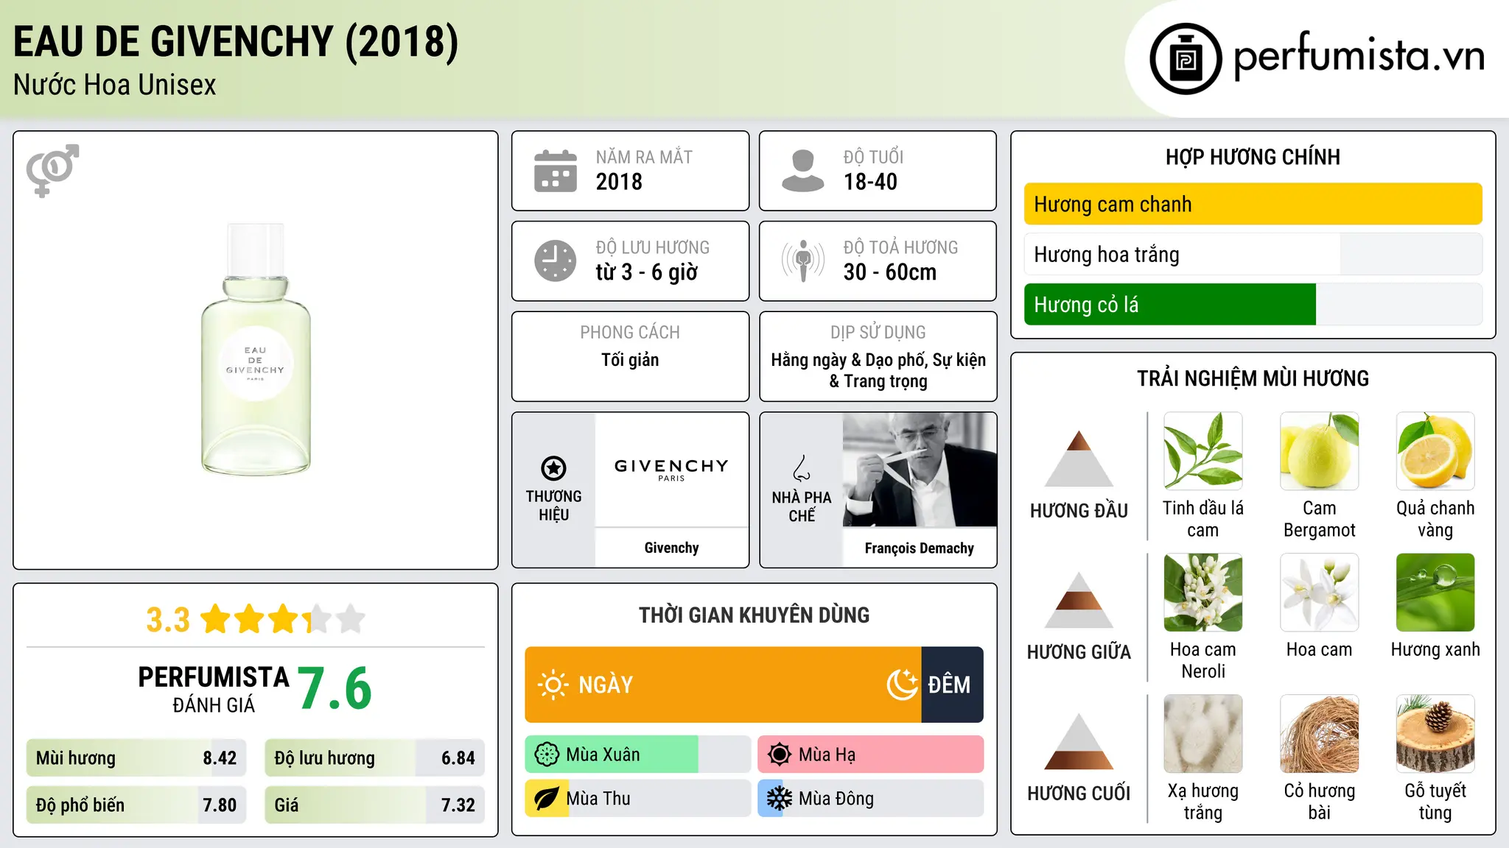1509x848 pixels.
Task: Select the Gỗ tuyết tùng cedarwood image
Action: tap(1435, 734)
